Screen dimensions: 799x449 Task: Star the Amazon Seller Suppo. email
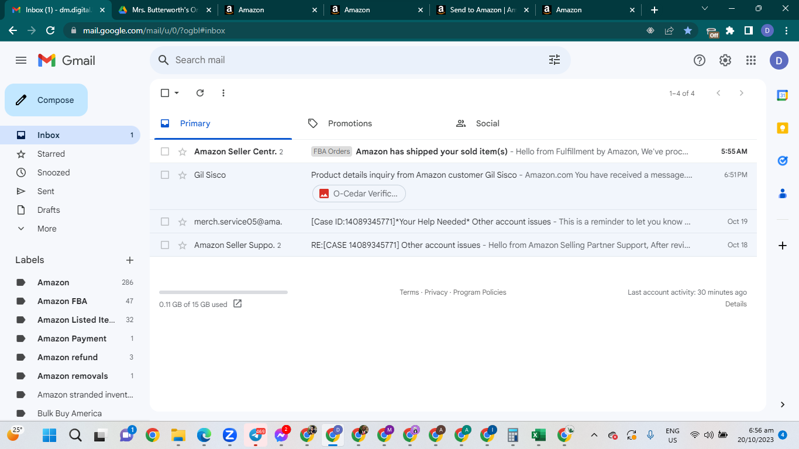click(182, 245)
